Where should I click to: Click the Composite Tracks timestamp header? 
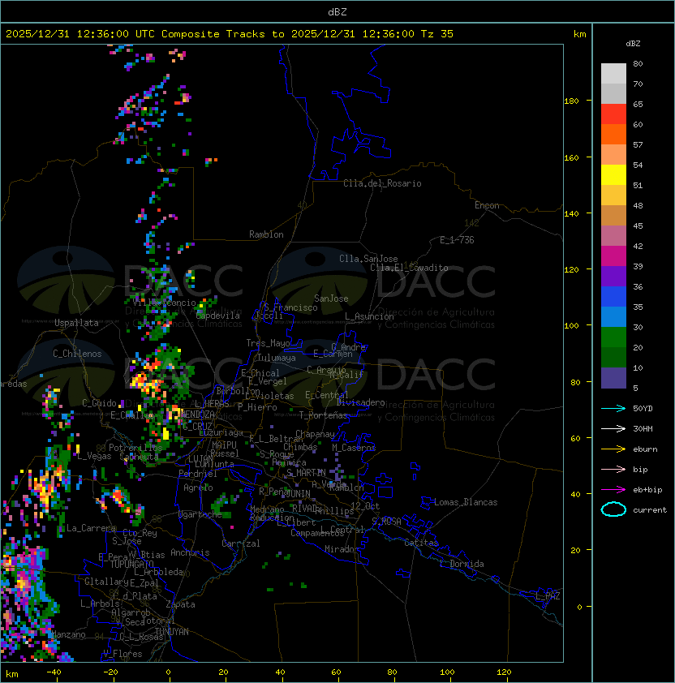(230, 34)
